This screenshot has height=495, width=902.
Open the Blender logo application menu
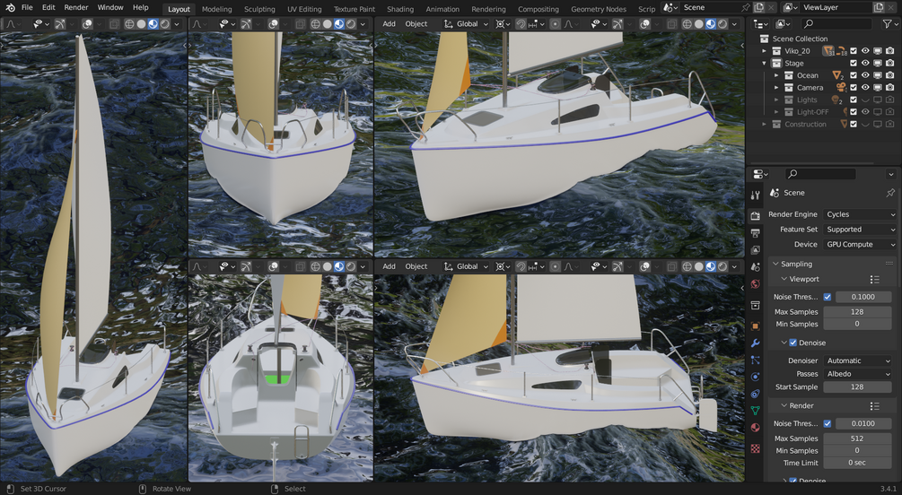(x=10, y=7)
